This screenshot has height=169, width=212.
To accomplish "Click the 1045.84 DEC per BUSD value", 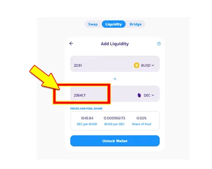I will tap(87, 118).
